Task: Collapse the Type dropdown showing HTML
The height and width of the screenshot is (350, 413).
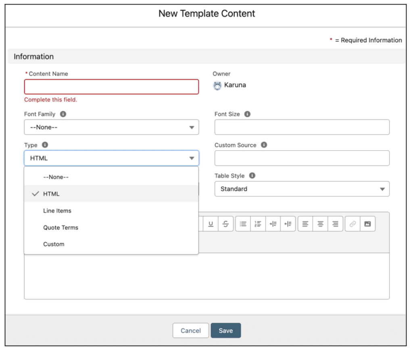Action: 111,158
